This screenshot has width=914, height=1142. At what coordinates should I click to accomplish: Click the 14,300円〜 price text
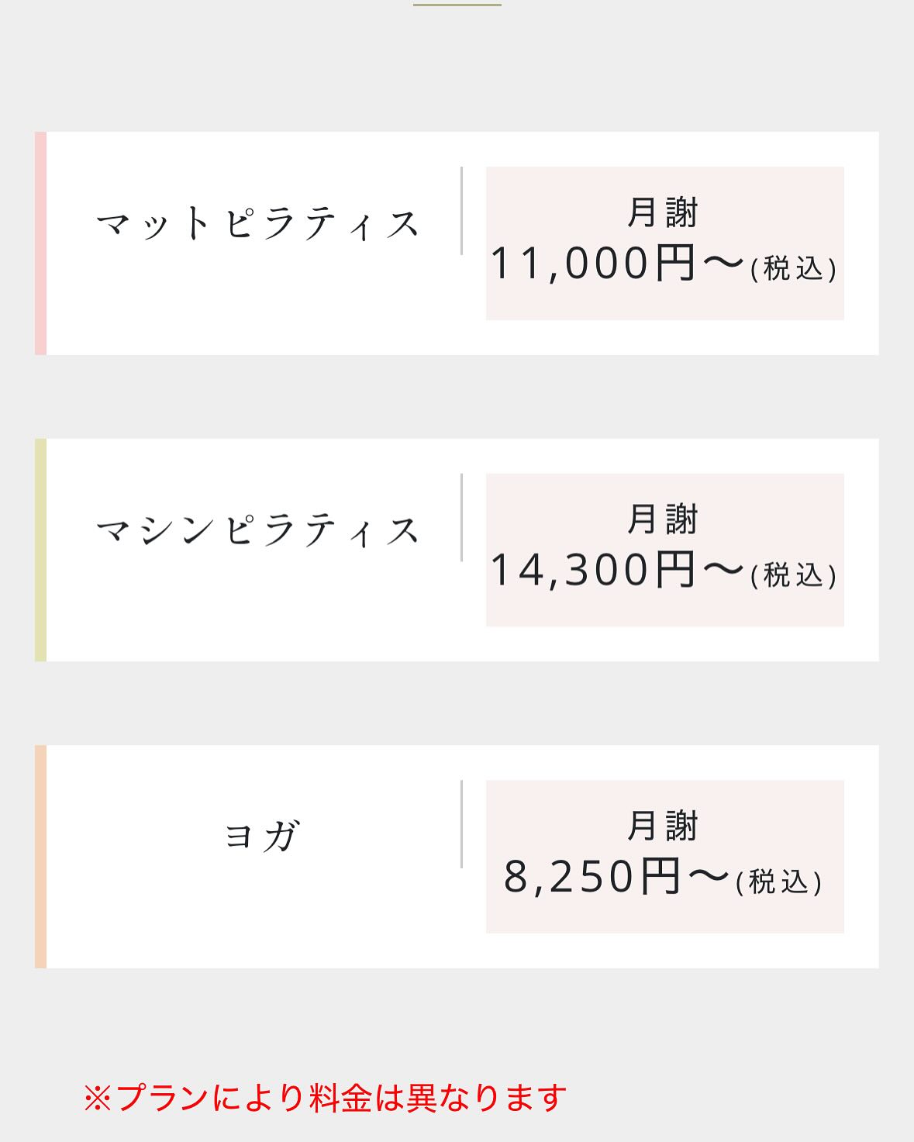pos(617,571)
